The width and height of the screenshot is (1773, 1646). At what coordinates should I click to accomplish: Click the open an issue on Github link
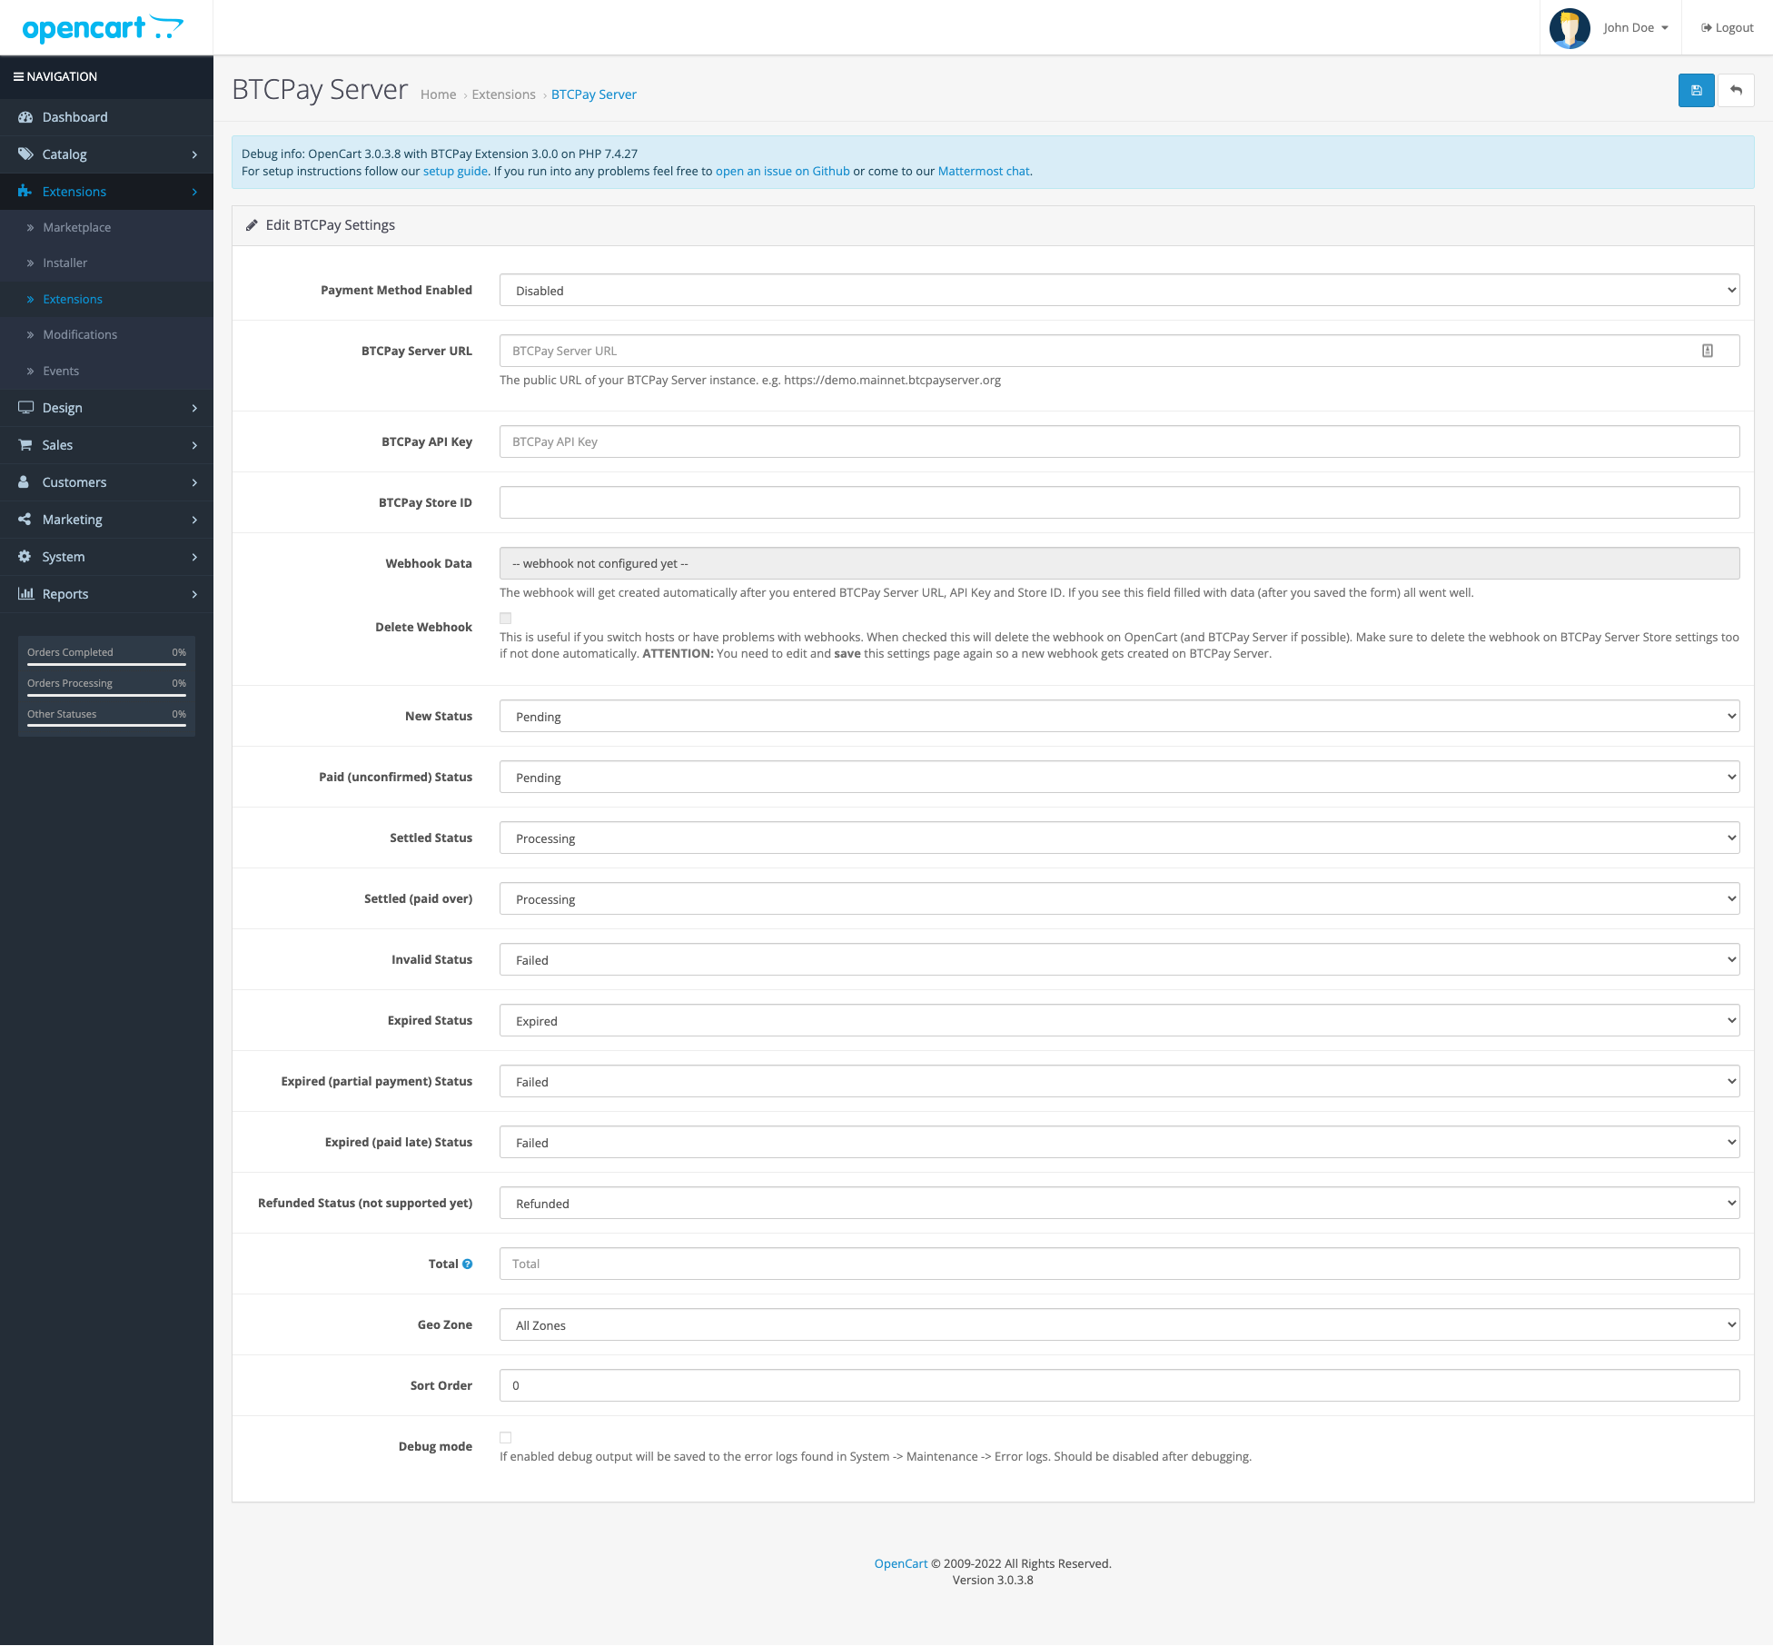781,170
